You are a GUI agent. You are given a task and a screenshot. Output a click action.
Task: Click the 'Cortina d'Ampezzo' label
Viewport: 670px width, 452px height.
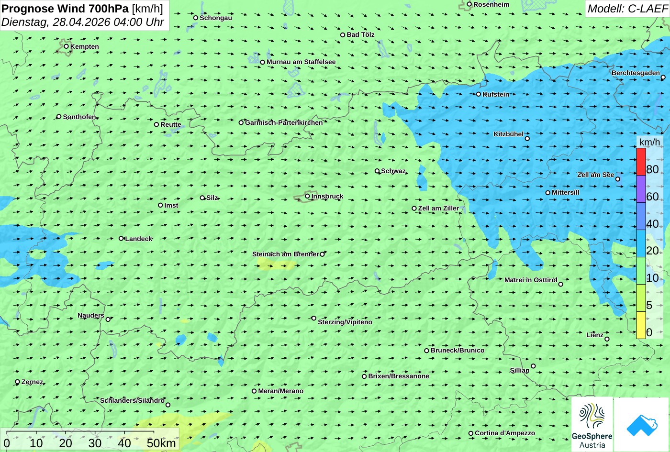click(x=505, y=433)
